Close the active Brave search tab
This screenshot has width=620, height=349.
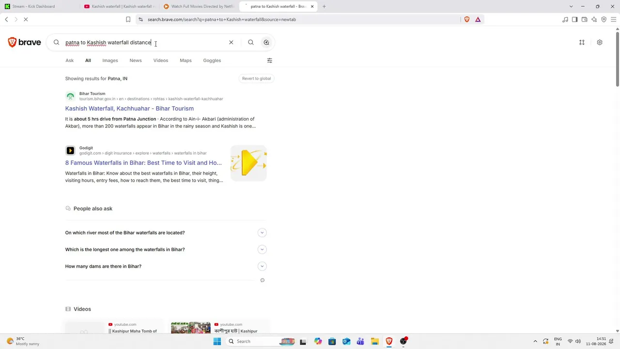312,6
